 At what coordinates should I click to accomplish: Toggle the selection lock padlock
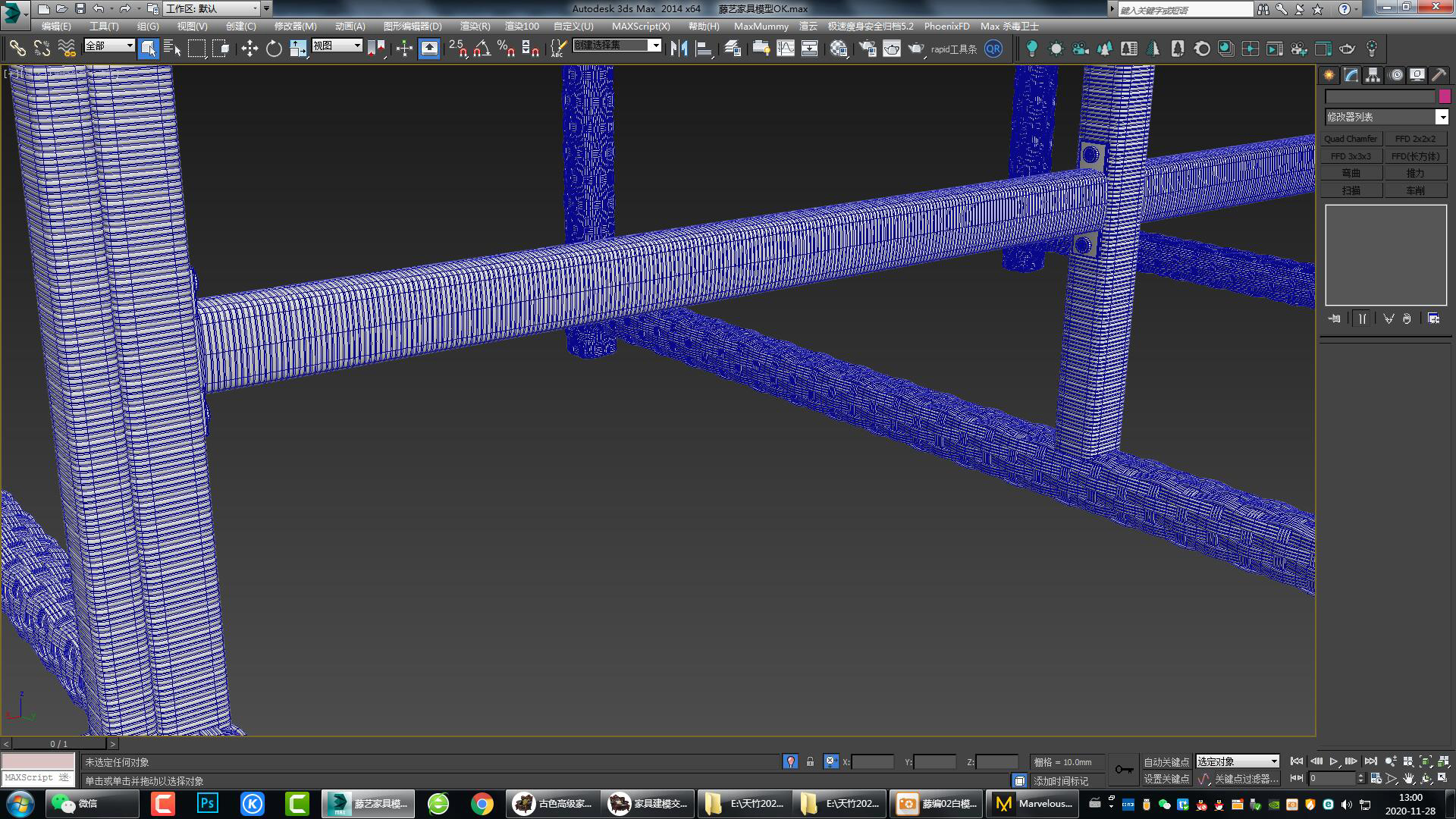pyautogui.click(x=810, y=761)
